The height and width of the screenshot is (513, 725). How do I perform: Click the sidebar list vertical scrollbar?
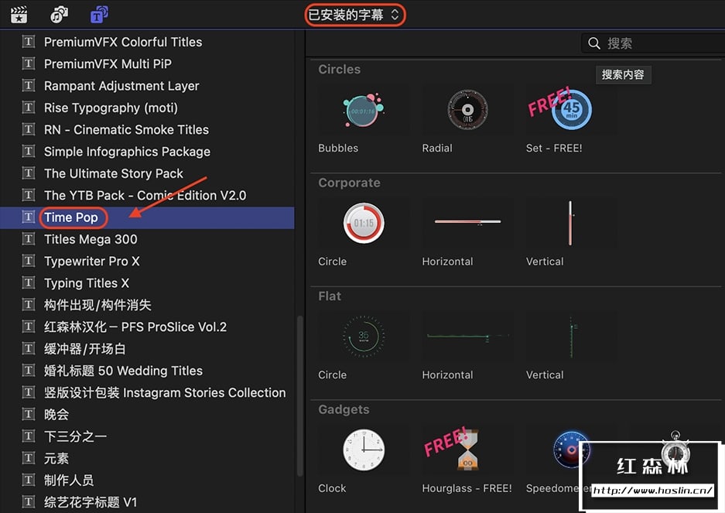pyautogui.click(x=299, y=396)
